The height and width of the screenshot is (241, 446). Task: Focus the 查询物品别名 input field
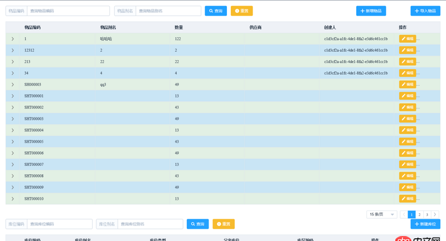click(168, 11)
